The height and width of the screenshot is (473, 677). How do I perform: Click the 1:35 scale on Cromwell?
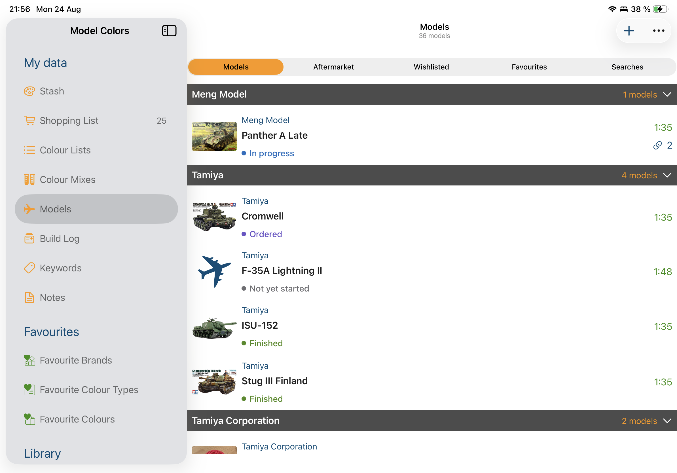tap(663, 217)
